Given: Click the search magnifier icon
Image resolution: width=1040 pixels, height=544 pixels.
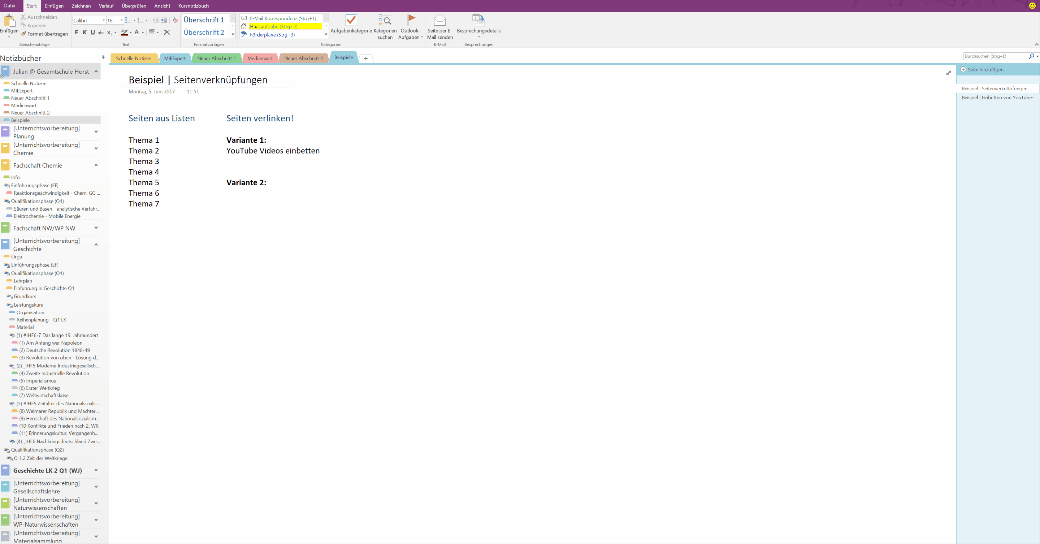Looking at the screenshot, I should tap(1032, 56).
